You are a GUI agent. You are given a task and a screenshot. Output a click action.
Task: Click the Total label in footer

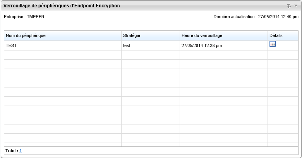click(12, 151)
